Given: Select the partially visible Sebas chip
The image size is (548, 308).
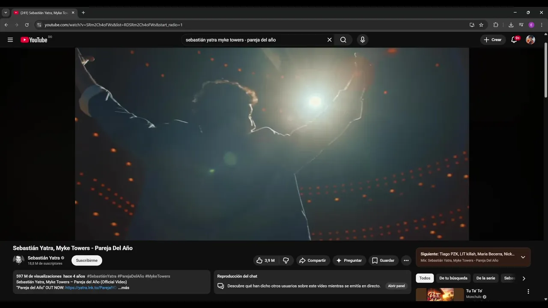Looking at the screenshot, I should (509, 278).
